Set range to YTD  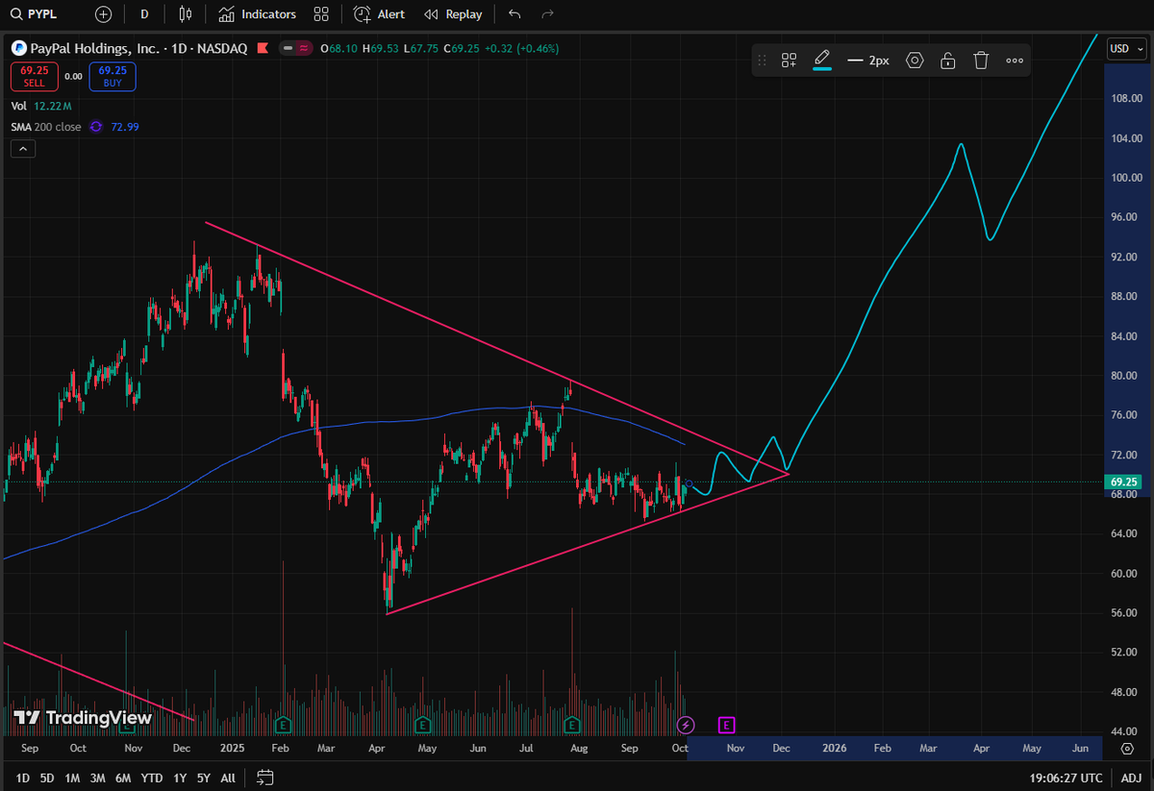click(x=152, y=778)
